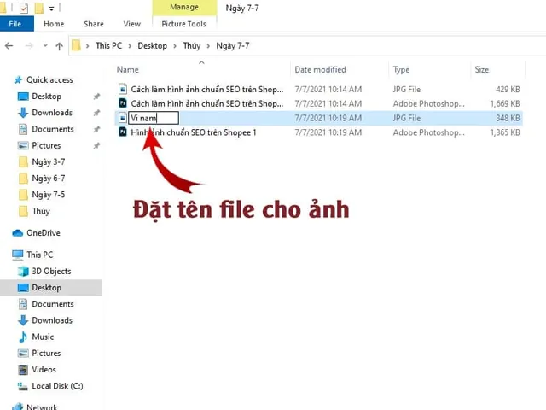This screenshot has width=546, height=410.
Task: Expand the chevron after Desktop breadcrumb
Action: [175, 46]
